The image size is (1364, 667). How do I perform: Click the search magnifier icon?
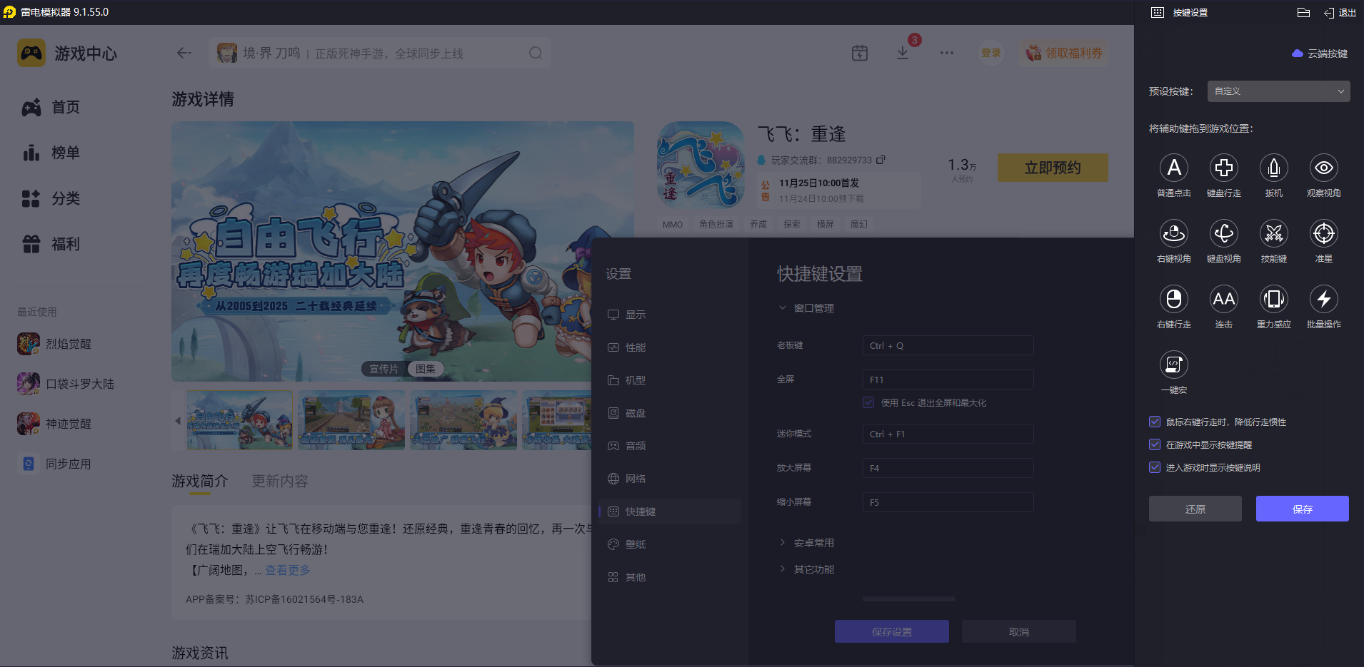click(536, 53)
